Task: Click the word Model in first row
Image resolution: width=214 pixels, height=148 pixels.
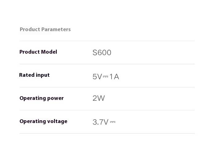Action: 49,52
